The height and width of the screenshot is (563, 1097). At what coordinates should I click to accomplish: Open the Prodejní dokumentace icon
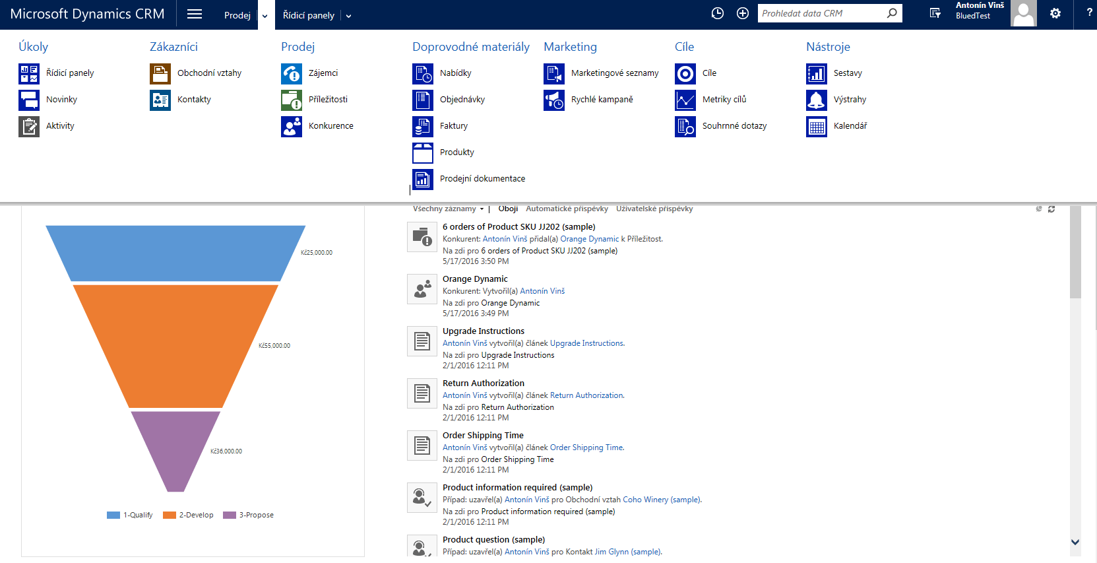(423, 179)
